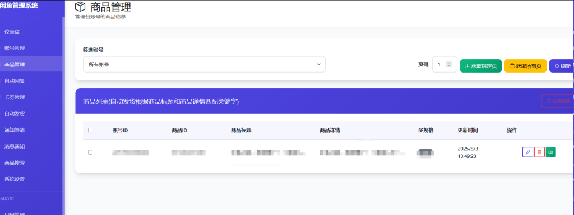Open 自动发货 in the sidebar
574x215 pixels.
14,114
